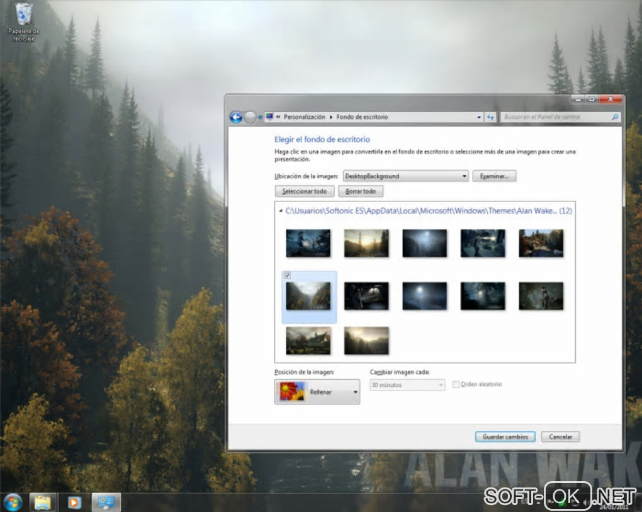Screen dimensions: 642x512
Task: Select the flashlight character thumbnail in first row
Action: pos(483,243)
